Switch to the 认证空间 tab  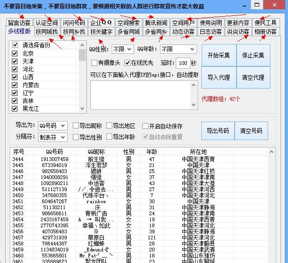(x=47, y=23)
